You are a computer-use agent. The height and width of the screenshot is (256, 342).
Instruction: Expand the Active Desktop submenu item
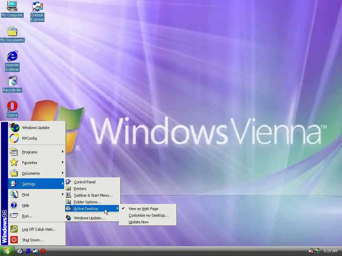pos(93,209)
